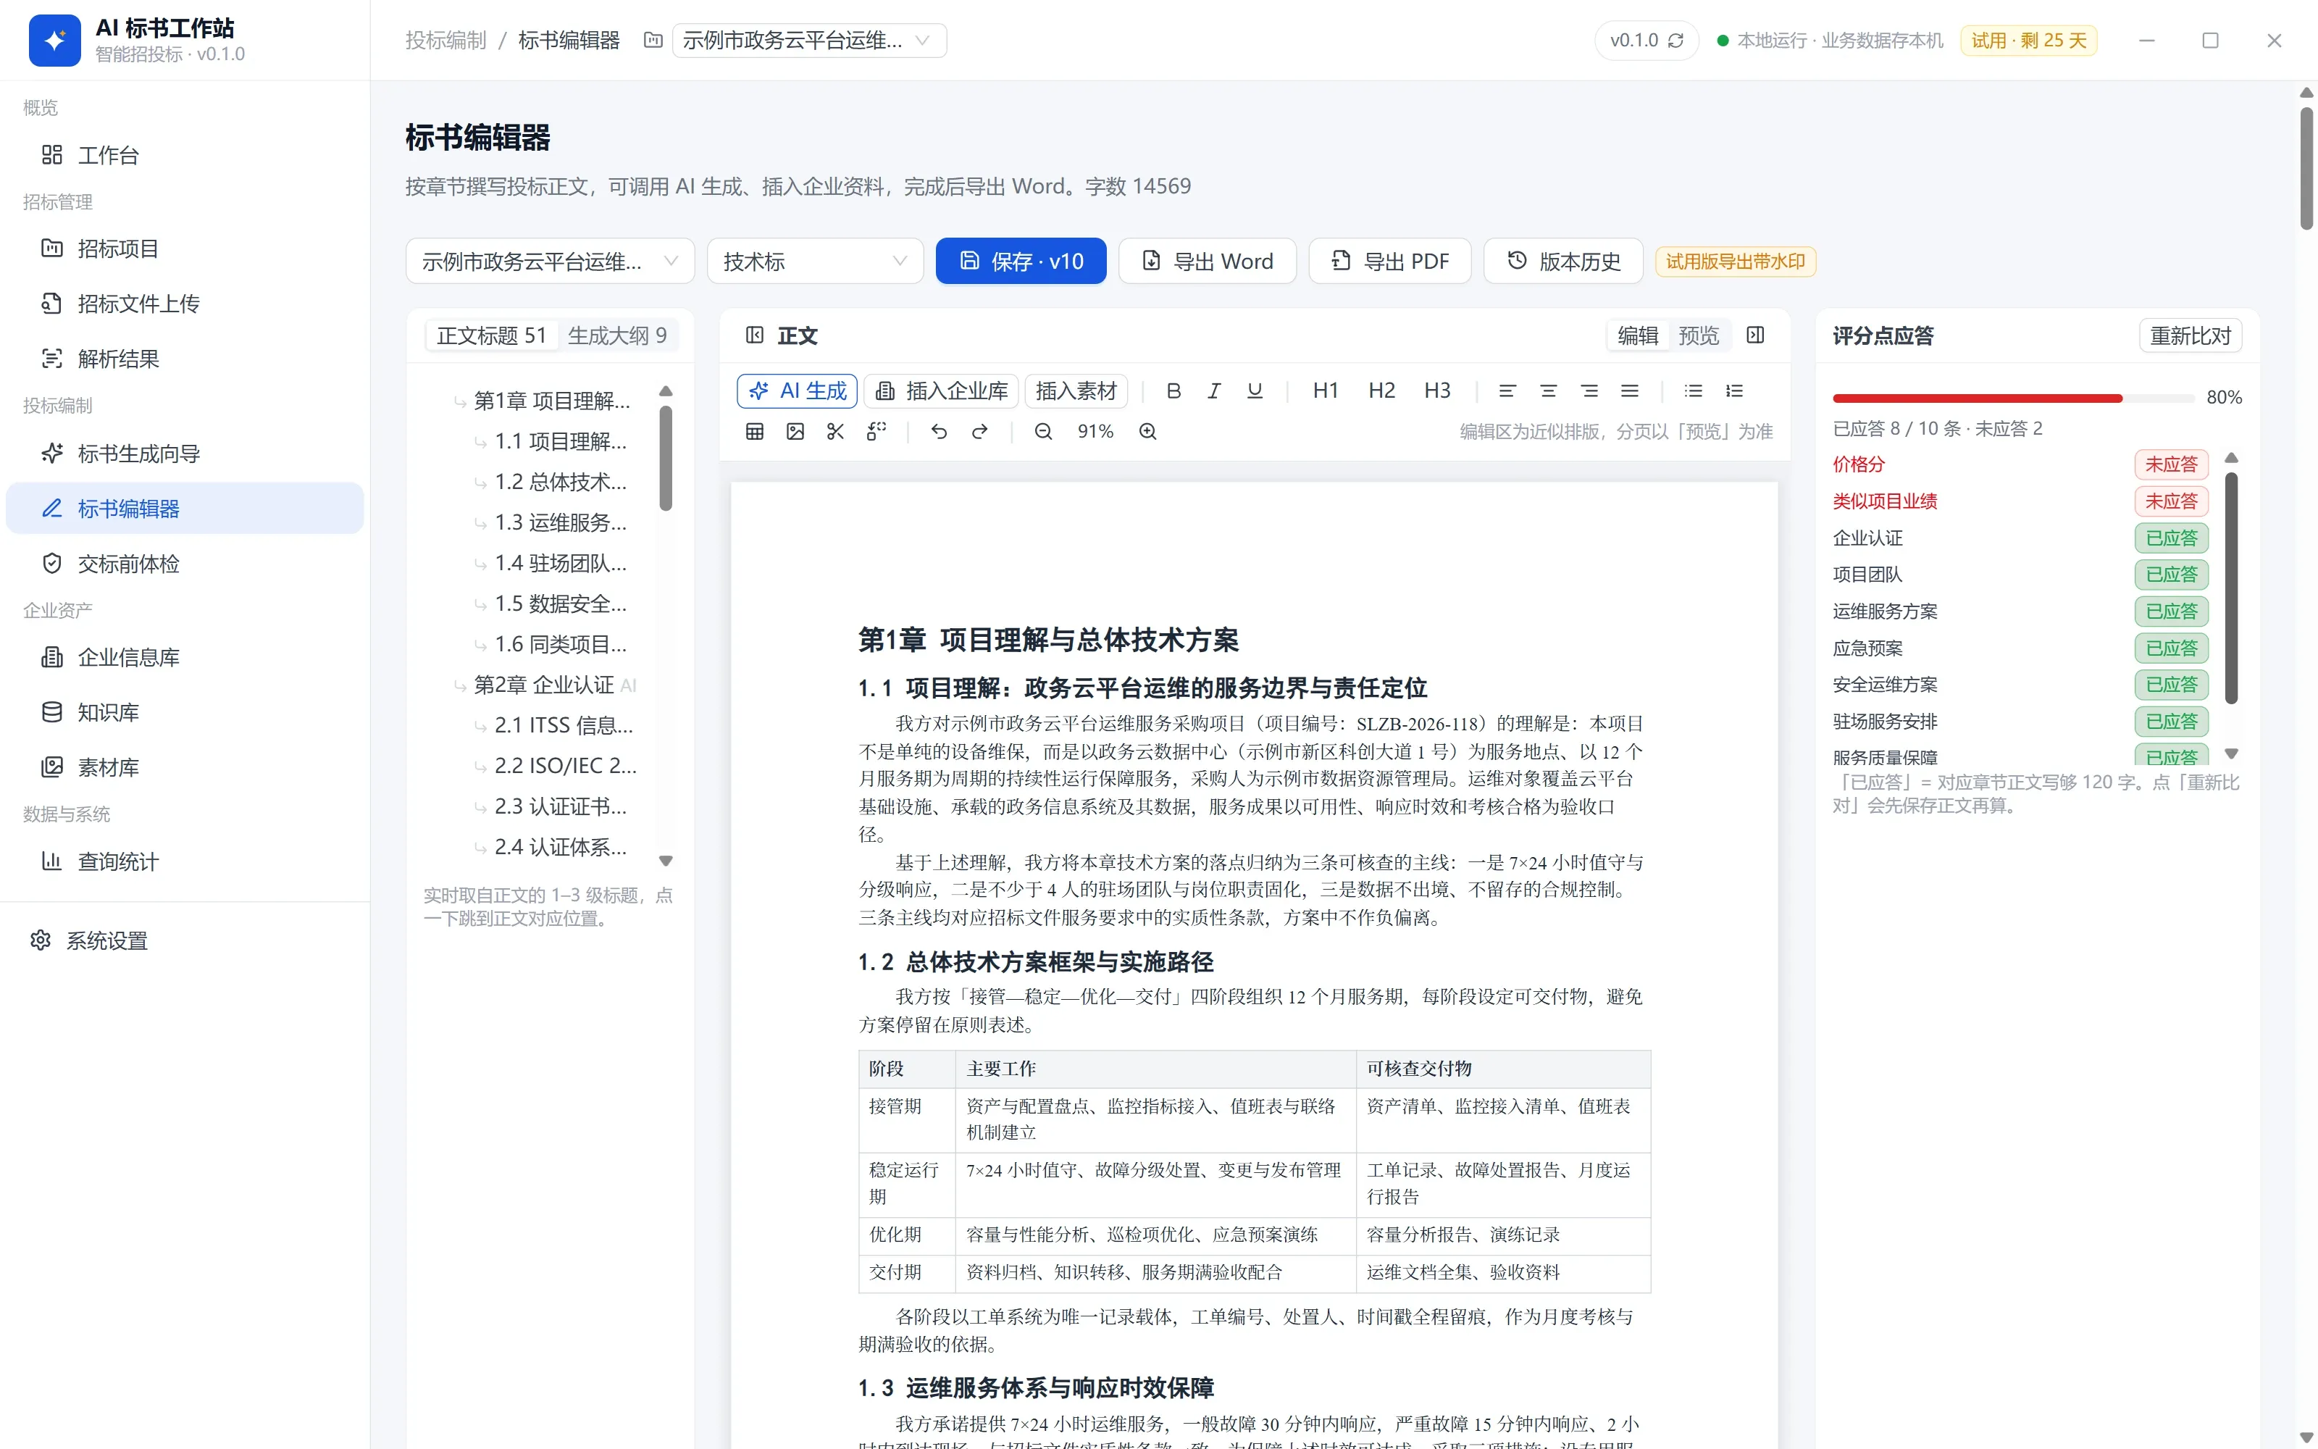Collapse the outline panel left of 正文
This screenshot has width=2318, height=1449.
pyautogui.click(x=755, y=335)
